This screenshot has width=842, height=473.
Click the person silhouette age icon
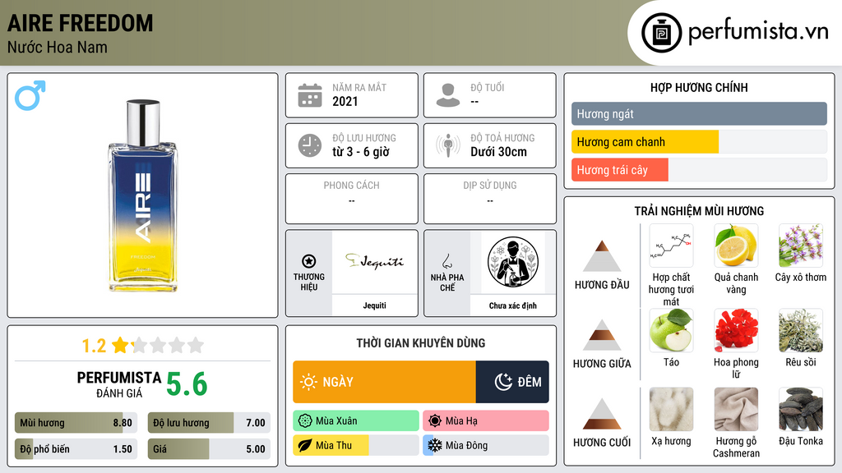pyautogui.click(x=448, y=95)
